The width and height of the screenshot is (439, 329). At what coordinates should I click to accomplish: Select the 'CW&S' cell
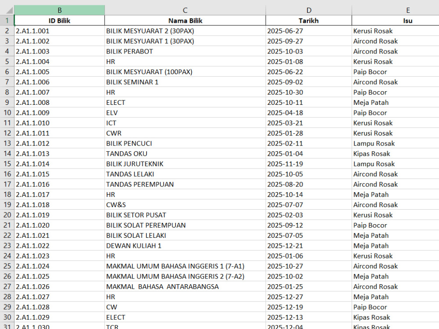[x=185, y=205]
